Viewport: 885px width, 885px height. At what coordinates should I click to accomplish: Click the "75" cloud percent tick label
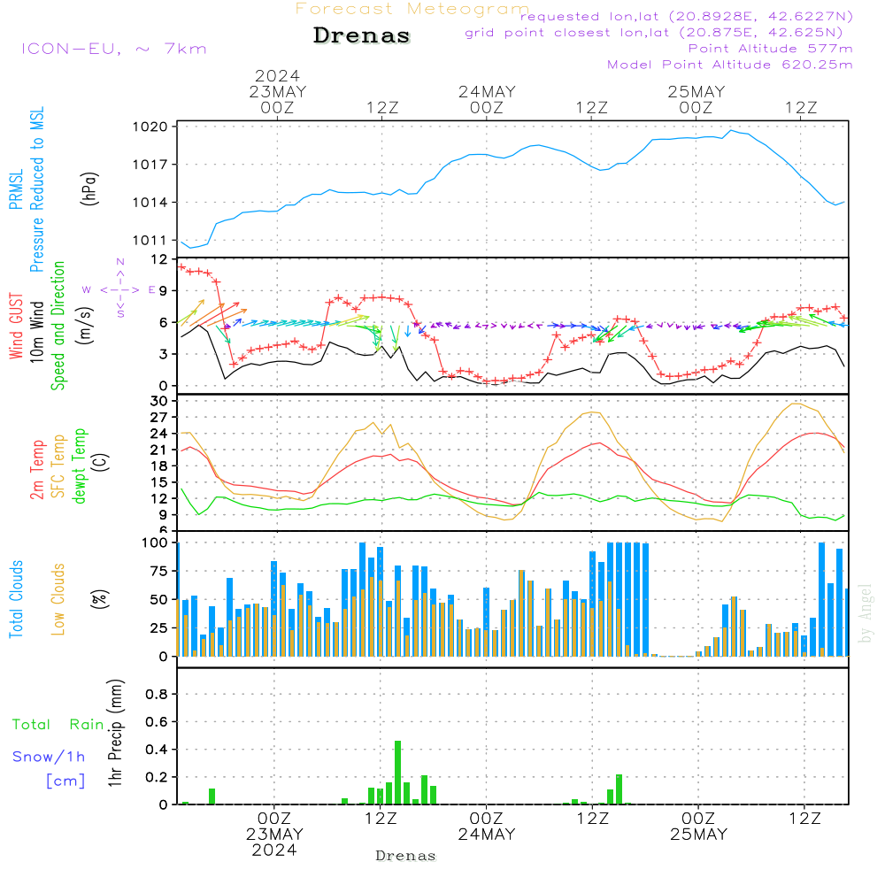[x=159, y=571]
